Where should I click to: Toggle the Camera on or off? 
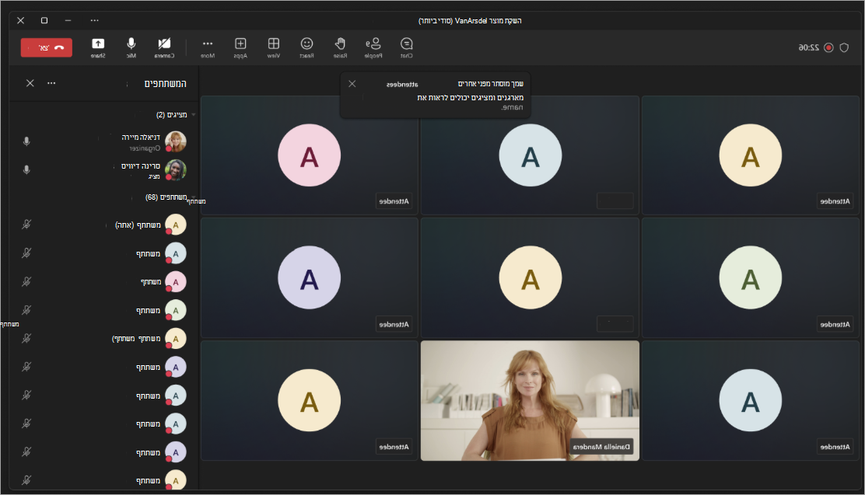pyautogui.click(x=164, y=47)
